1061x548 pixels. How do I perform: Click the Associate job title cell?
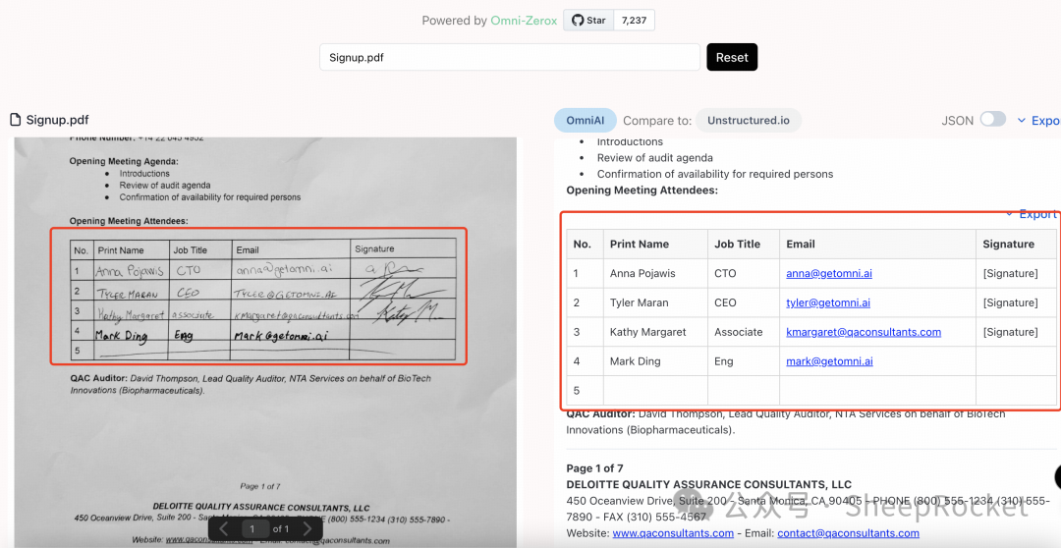tap(744, 332)
